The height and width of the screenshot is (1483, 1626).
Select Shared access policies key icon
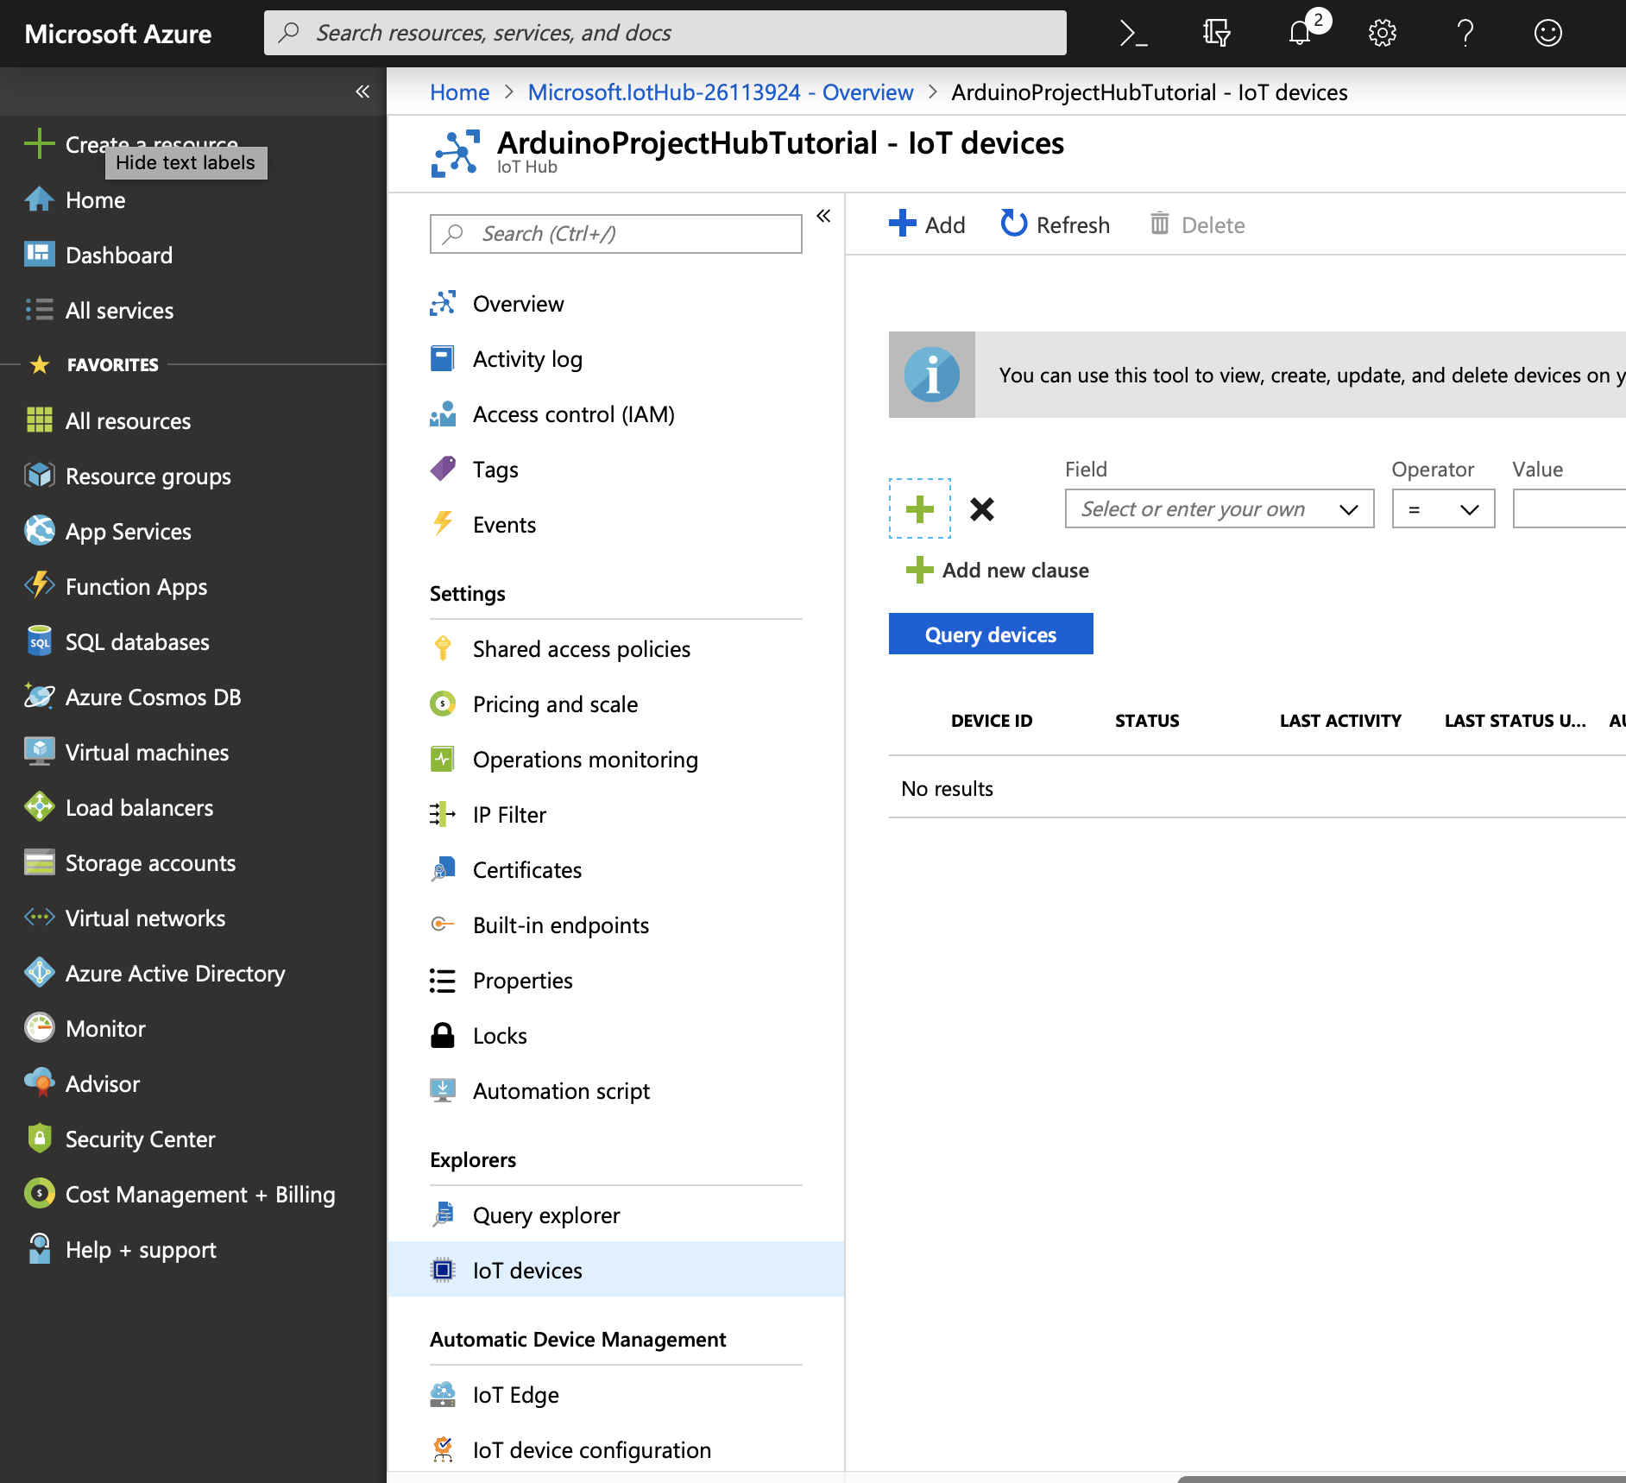click(443, 648)
